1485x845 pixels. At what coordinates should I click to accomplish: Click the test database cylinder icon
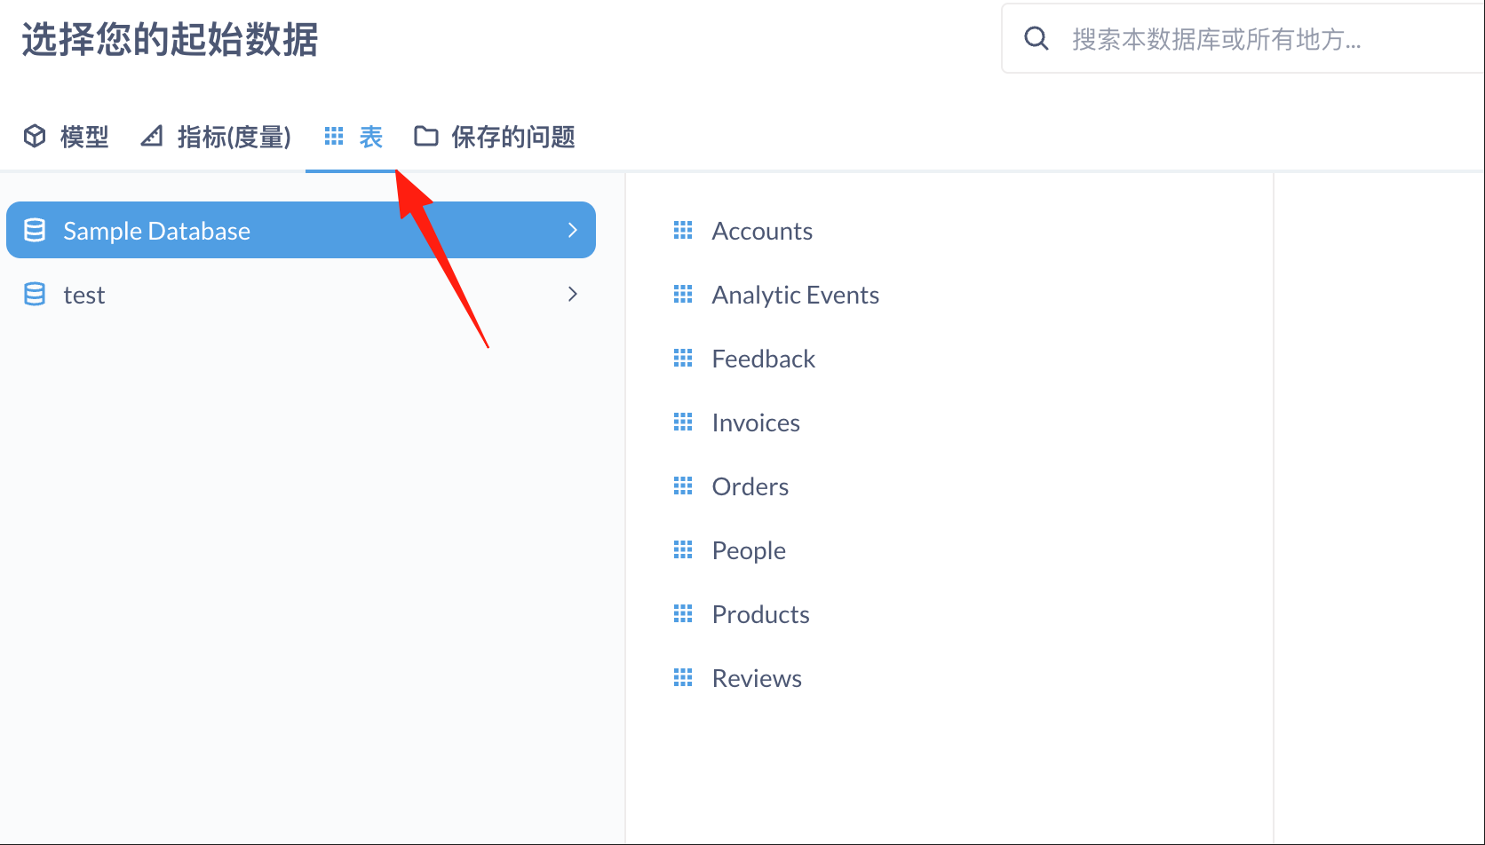pos(35,295)
